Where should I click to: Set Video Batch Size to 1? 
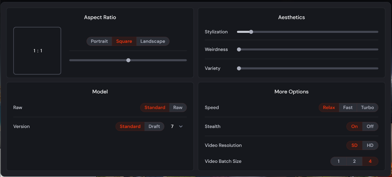(338, 161)
